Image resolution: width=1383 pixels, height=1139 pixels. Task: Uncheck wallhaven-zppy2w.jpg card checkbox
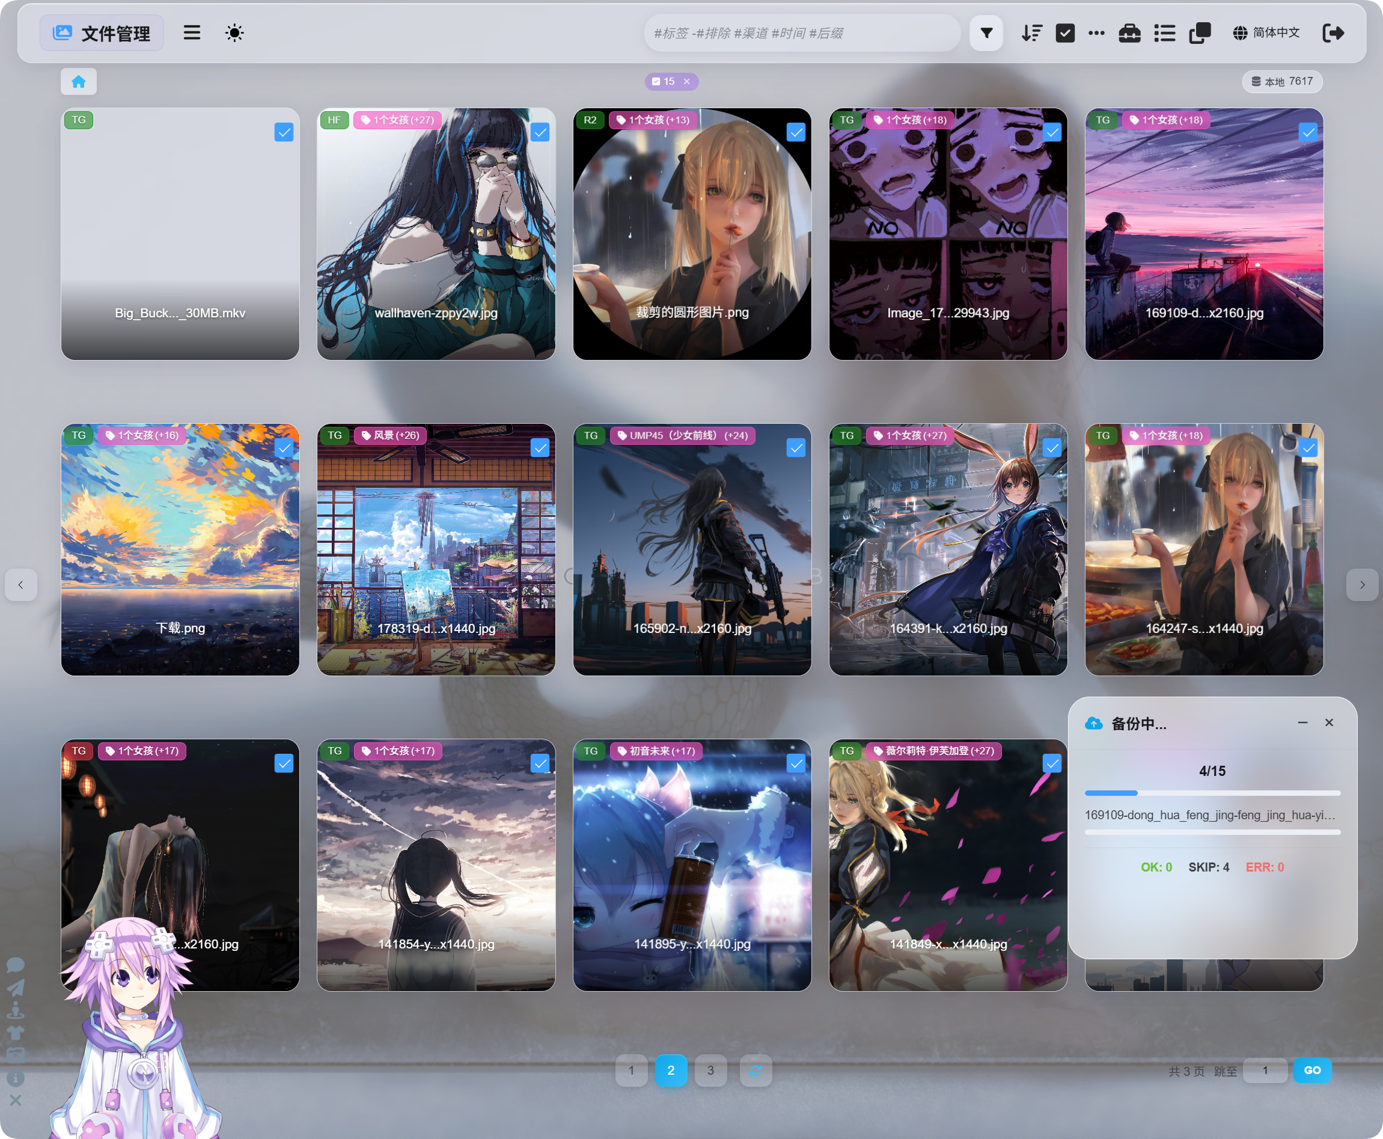click(540, 133)
